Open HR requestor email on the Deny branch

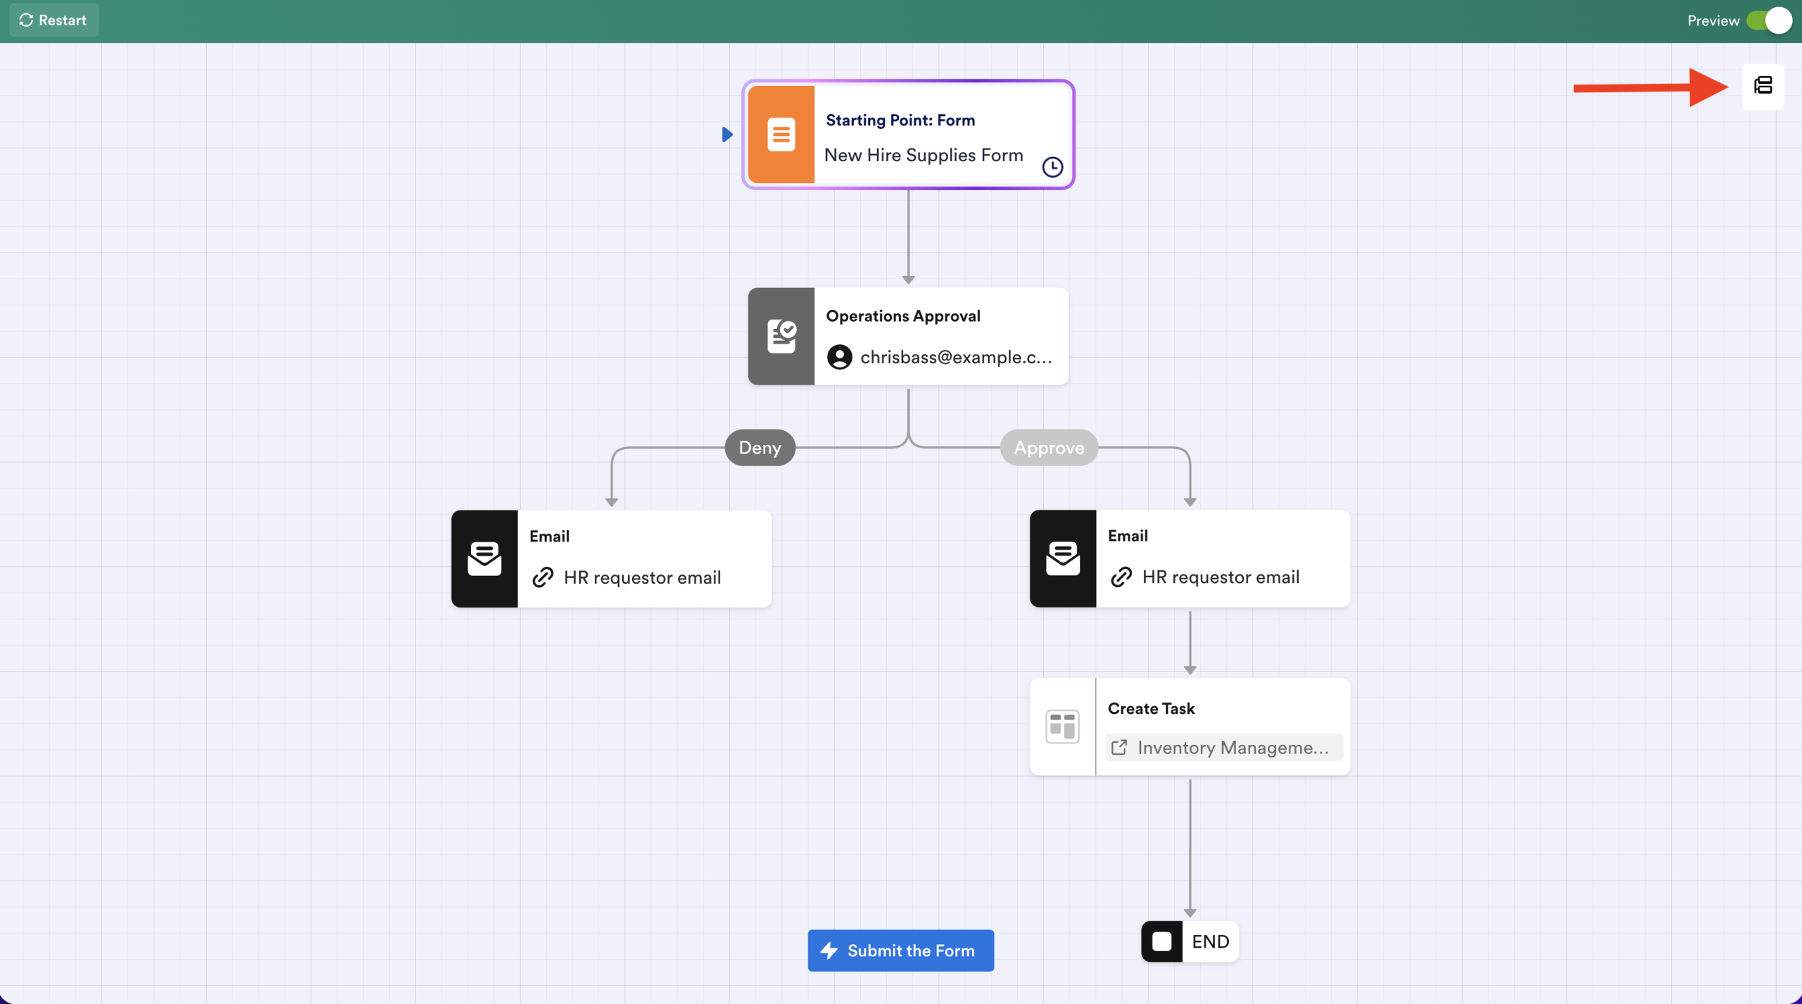(x=643, y=577)
